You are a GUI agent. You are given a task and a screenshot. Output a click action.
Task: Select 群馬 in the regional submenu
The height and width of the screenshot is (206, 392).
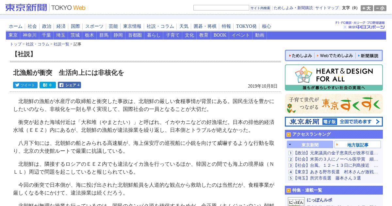pos(104,35)
